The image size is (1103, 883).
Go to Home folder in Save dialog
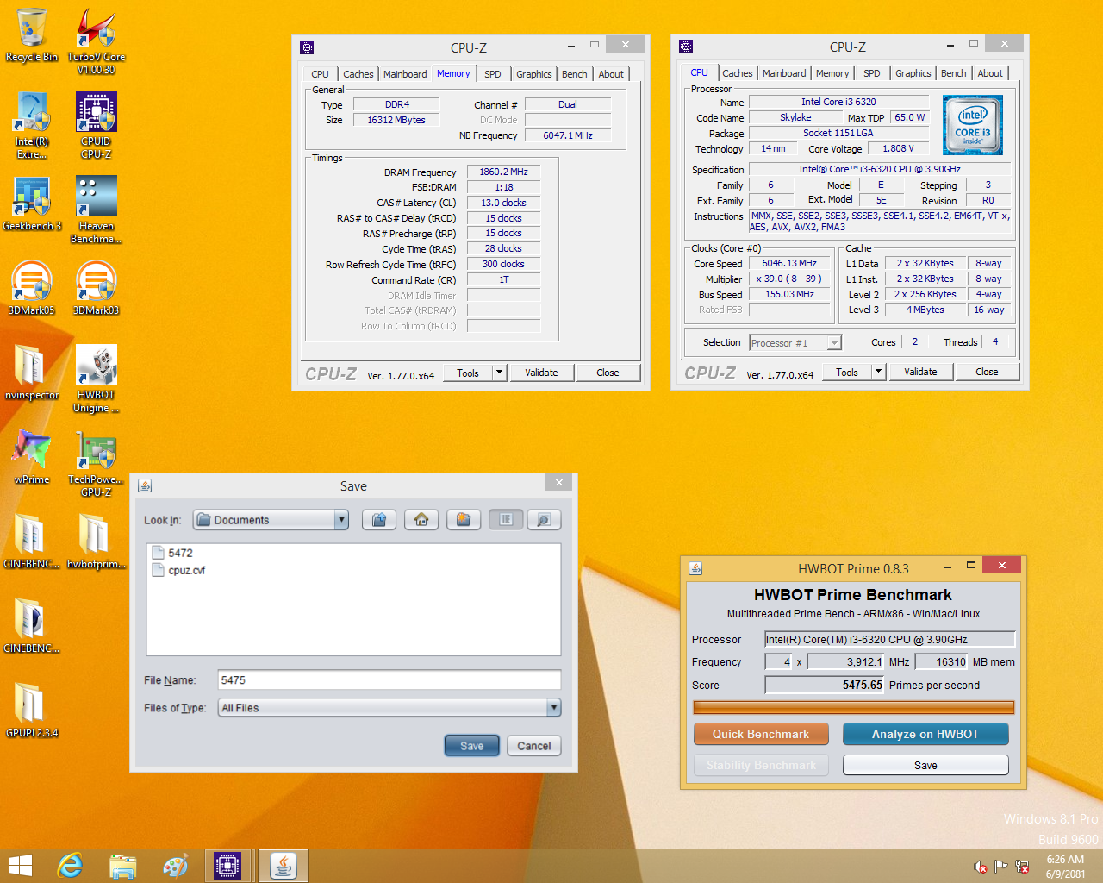pyautogui.click(x=421, y=519)
